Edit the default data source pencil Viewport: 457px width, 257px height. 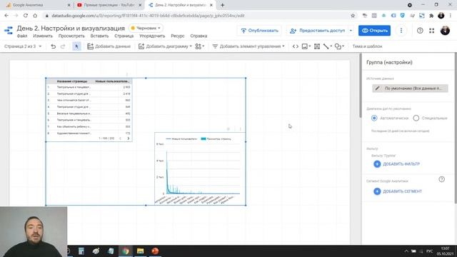click(x=377, y=88)
